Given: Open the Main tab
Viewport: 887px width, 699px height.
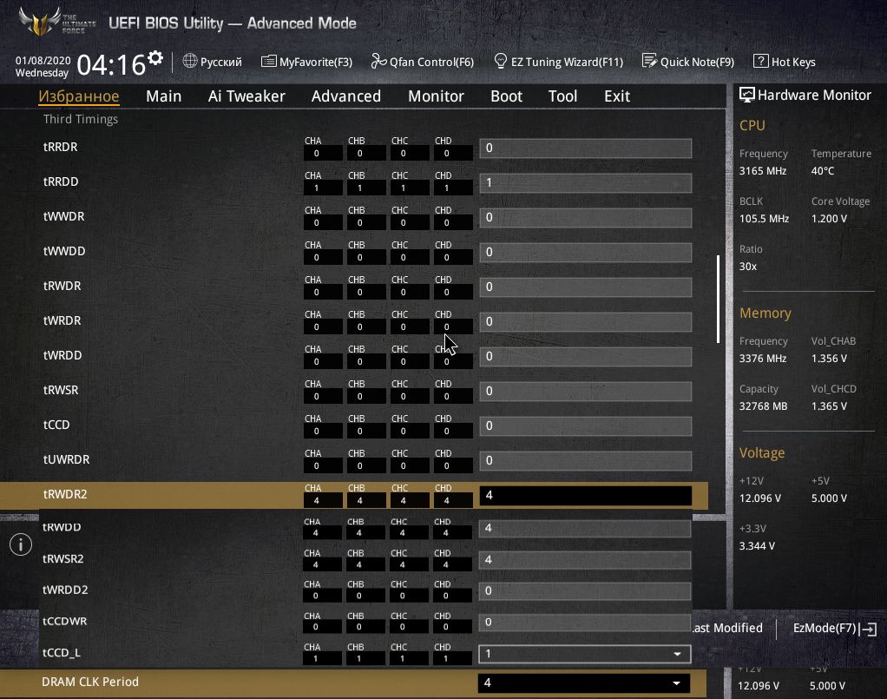Looking at the screenshot, I should [163, 96].
